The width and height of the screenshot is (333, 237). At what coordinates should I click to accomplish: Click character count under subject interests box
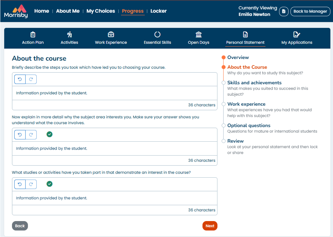[x=201, y=160]
